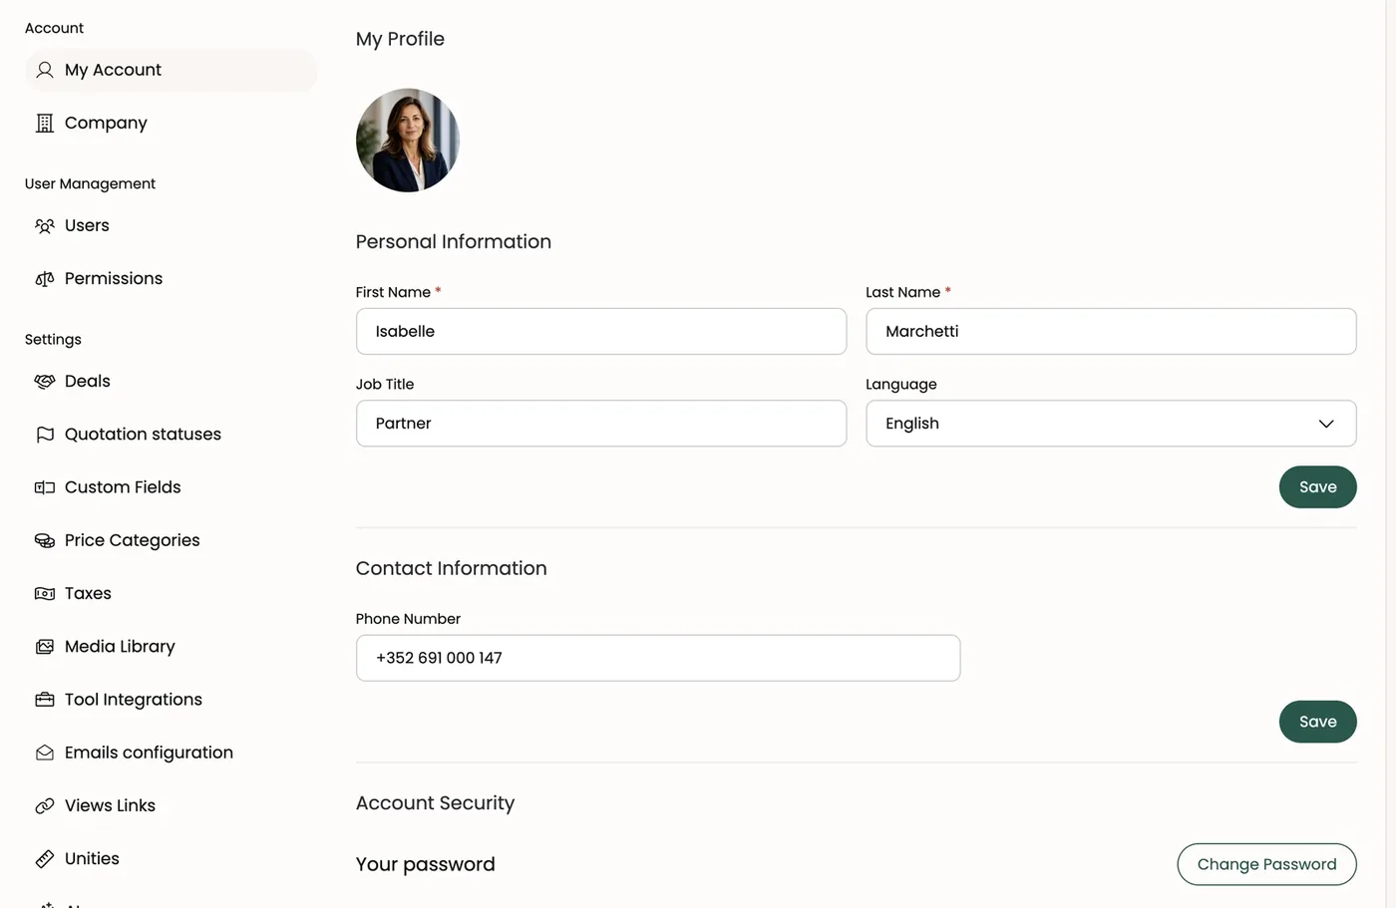
Task: Save the Personal Information section
Action: click(x=1317, y=486)
